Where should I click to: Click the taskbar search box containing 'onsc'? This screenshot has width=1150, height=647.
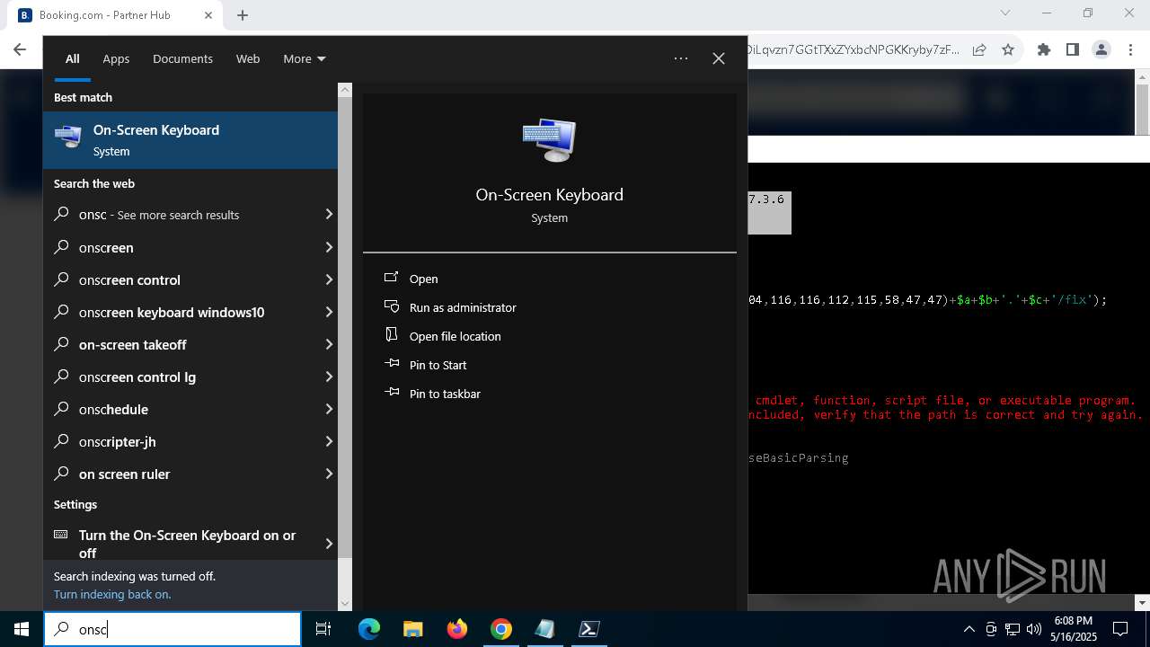click(172, 629)
